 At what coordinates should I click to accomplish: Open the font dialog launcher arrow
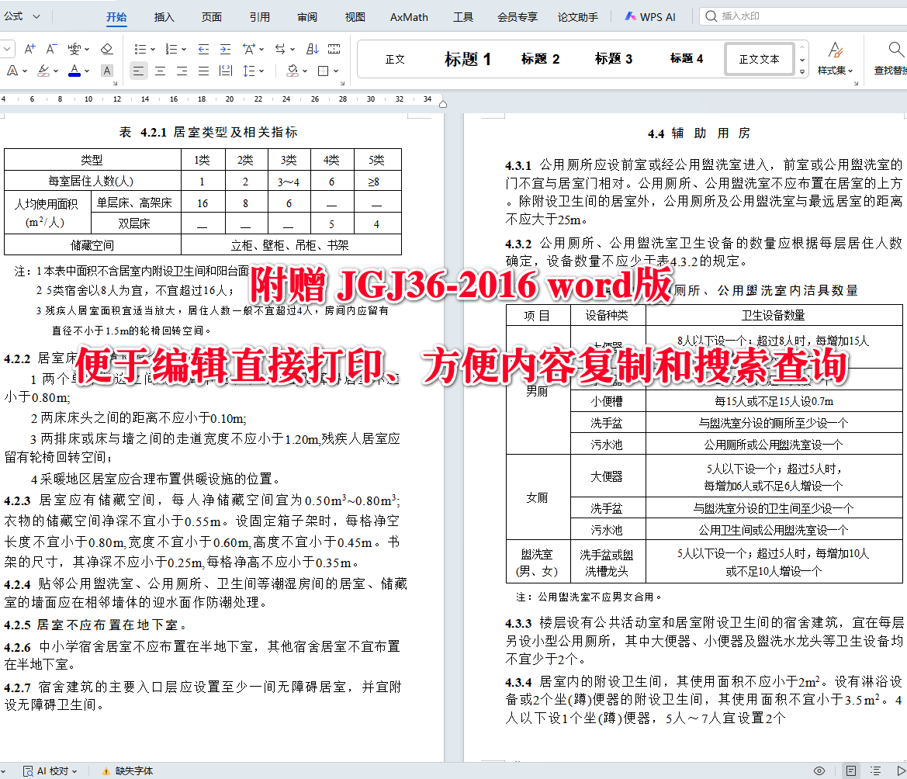[x=115, y=83]
